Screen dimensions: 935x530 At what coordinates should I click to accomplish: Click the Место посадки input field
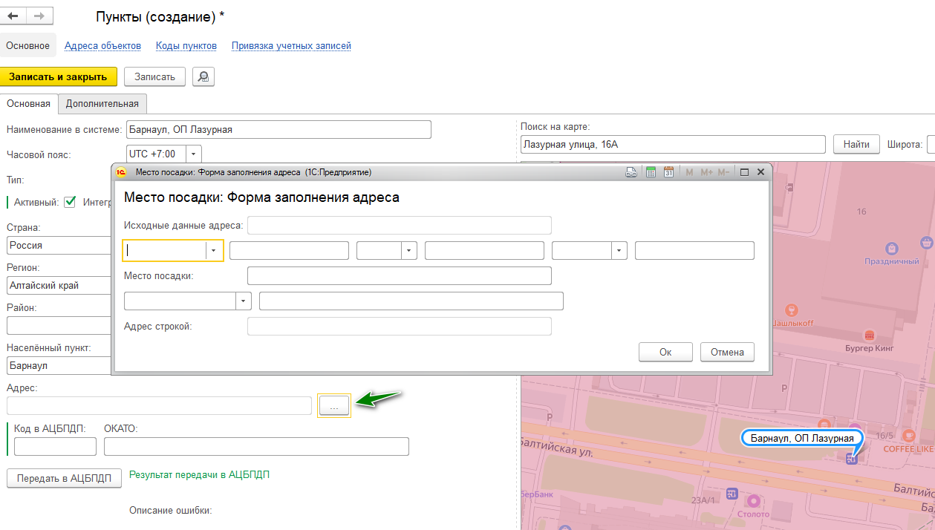click(x=399, y=276)
